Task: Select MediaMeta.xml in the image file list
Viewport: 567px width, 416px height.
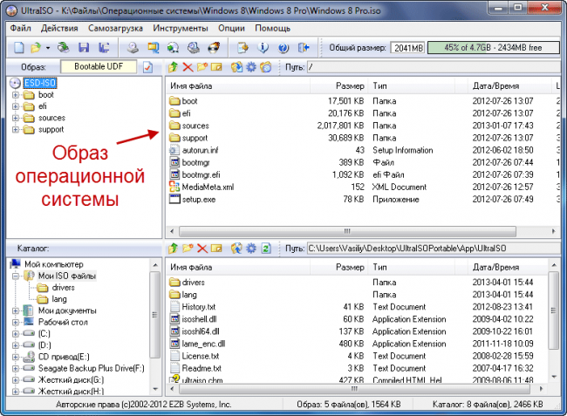Action: point(208,188)
